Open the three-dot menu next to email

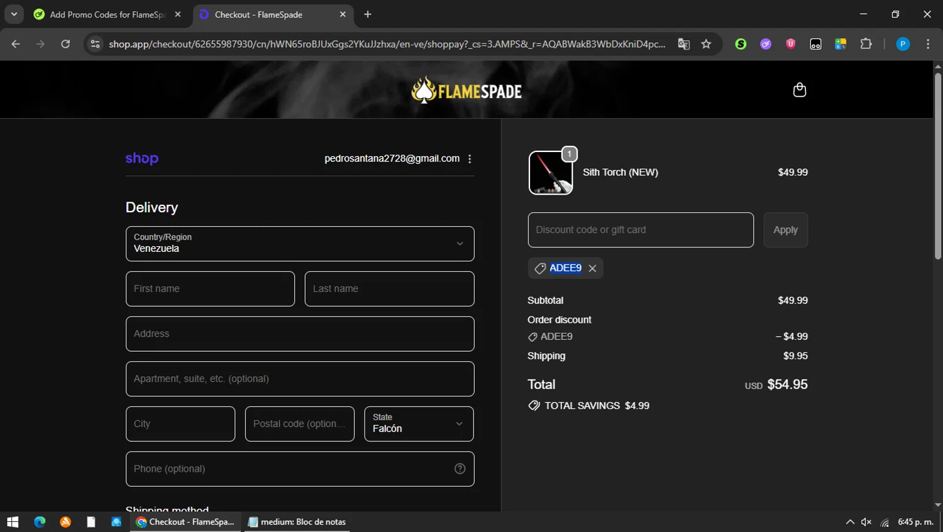tap(470, 159)
